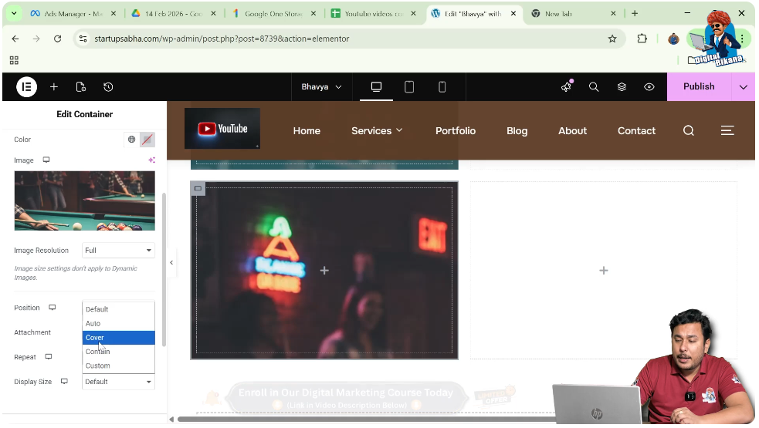Open the Elementor logo menu

pos(27,87)
